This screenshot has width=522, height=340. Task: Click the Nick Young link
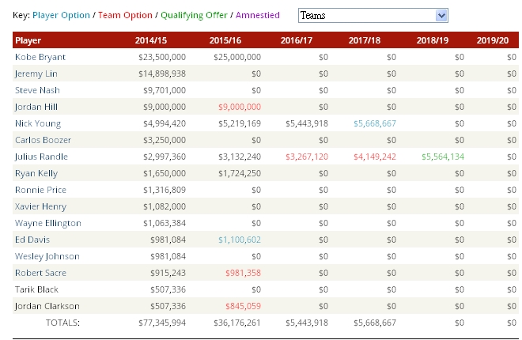[38, 123]
